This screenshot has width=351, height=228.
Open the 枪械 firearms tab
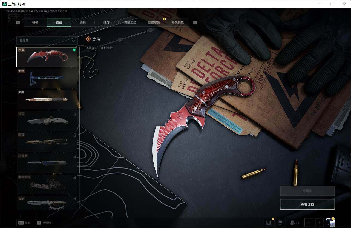coord(35,22)
